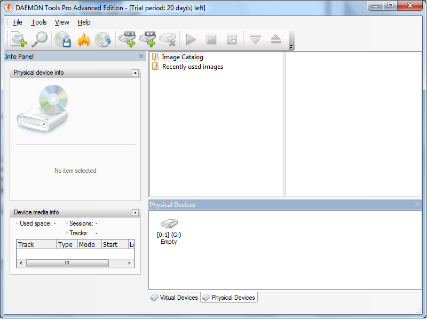Select the Image Catalog entry
The image size is (427, 320).
click(x=182, y=57)
